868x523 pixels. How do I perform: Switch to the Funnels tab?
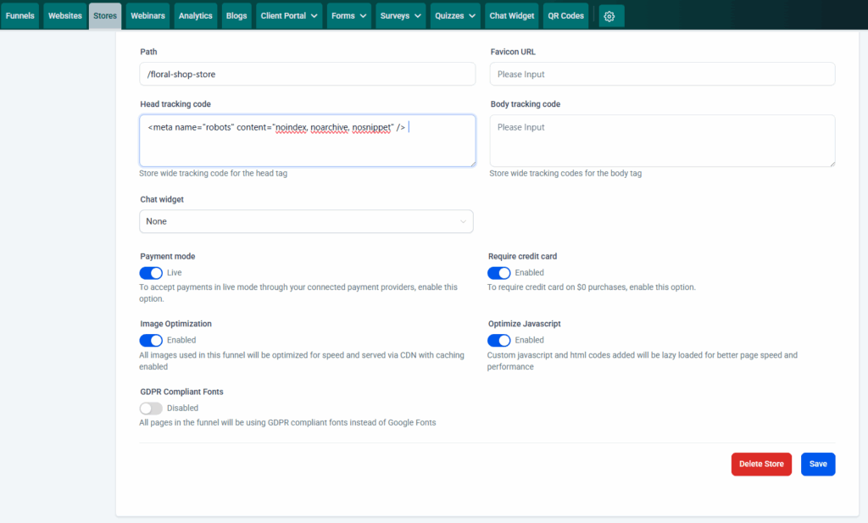pos(19,15)
